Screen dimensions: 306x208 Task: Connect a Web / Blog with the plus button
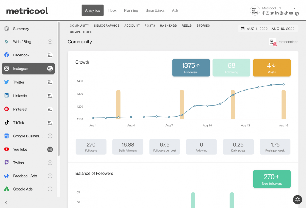(50, 42)
